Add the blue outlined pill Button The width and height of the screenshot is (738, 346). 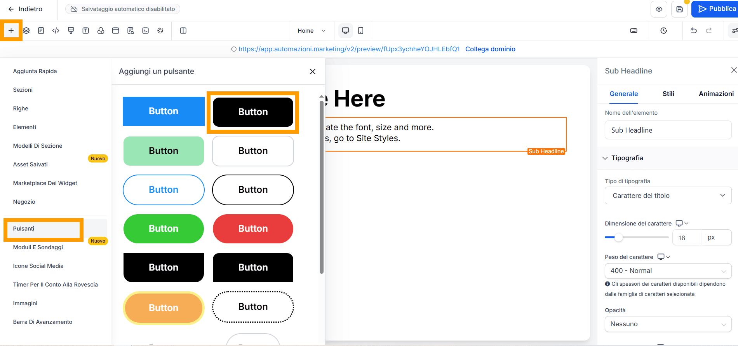(164, 190)
